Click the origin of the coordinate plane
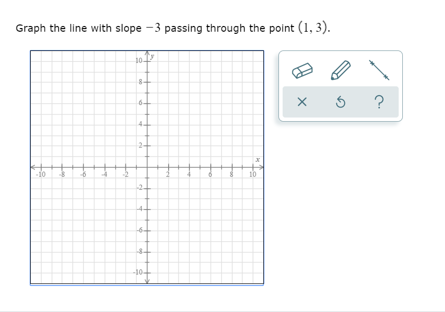Screen dimensions: 445x312 [x=147, y=167]
